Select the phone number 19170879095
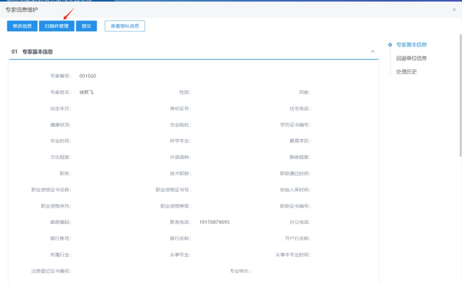The height and width of the screenshot is (285, 462). pos(214,223)
